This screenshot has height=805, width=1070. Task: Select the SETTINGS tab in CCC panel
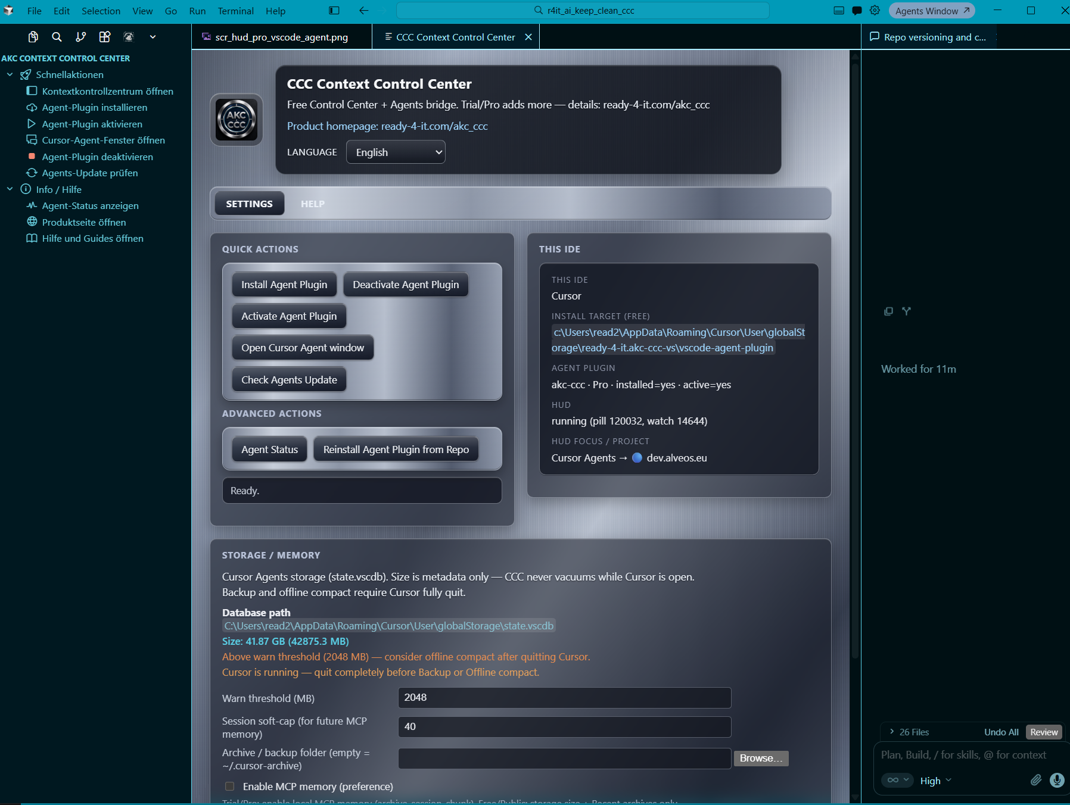250,204
